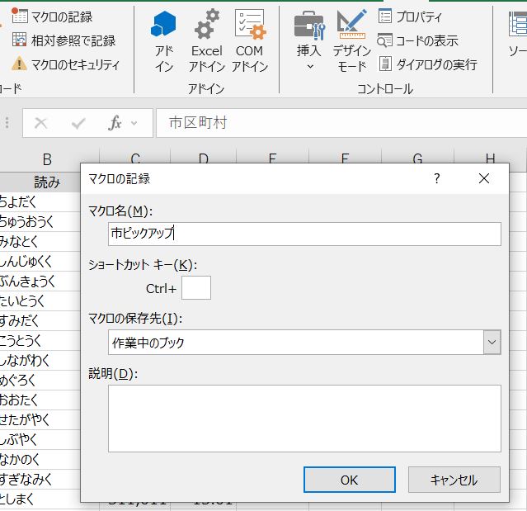Click コードの表示 icon

pos(385,40)
